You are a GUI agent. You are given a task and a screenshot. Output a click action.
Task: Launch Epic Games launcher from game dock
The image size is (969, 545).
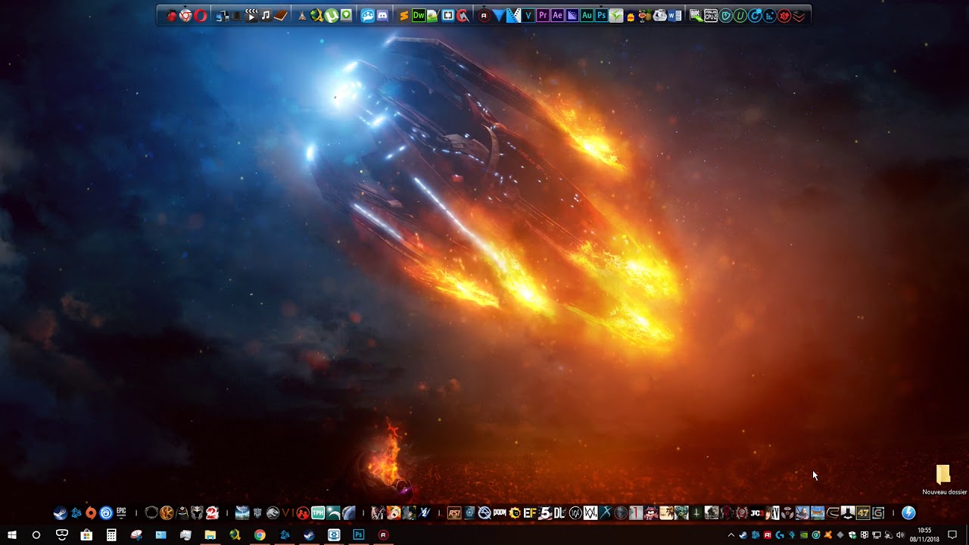coord(121,513)
